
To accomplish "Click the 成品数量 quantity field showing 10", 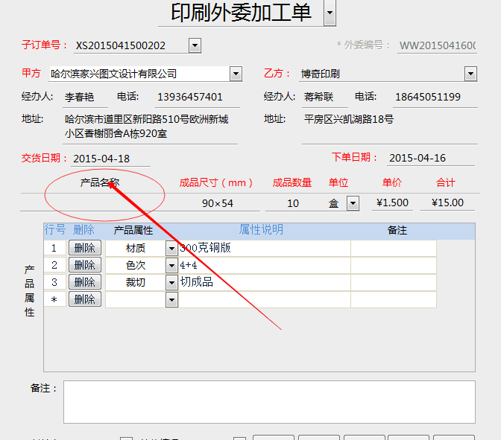I will click(x=292, y=203).
